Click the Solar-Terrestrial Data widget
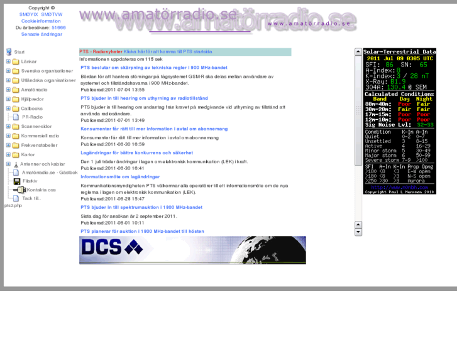The height and width of the screenshot is (342, 457). pyautogui.click(x=400, y=121)
